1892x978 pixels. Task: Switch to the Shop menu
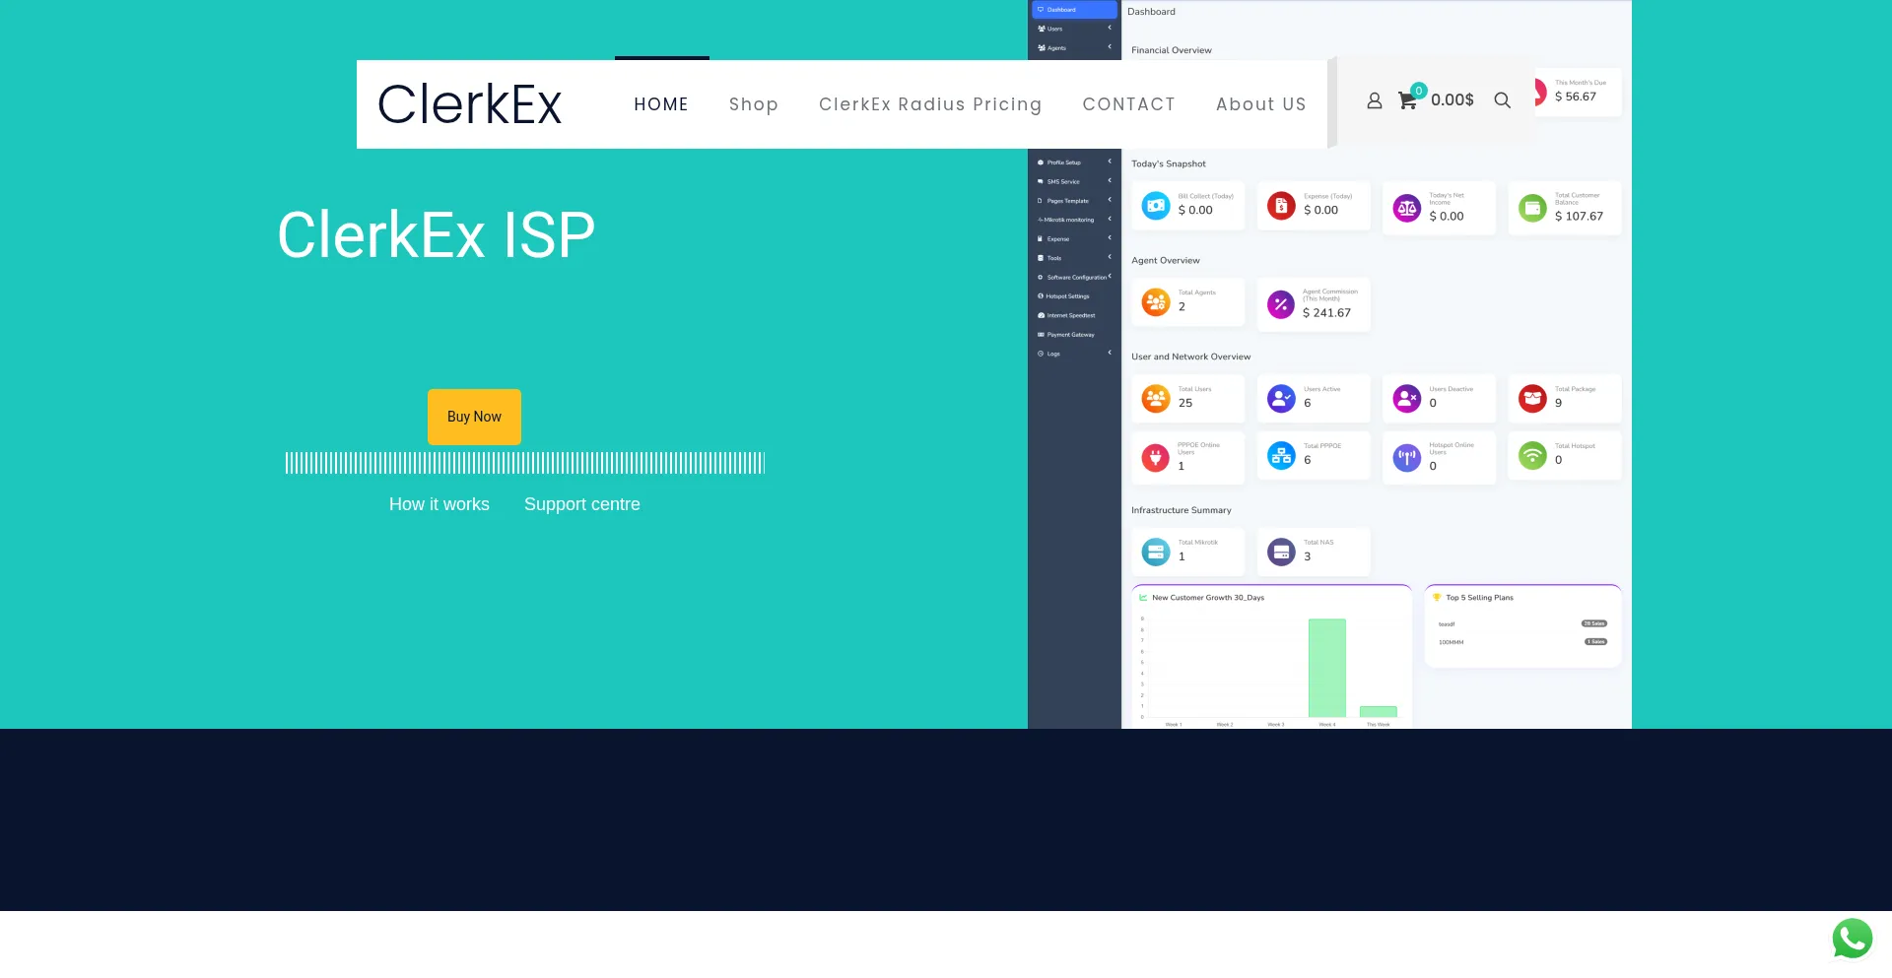click(x=754, y=104)
